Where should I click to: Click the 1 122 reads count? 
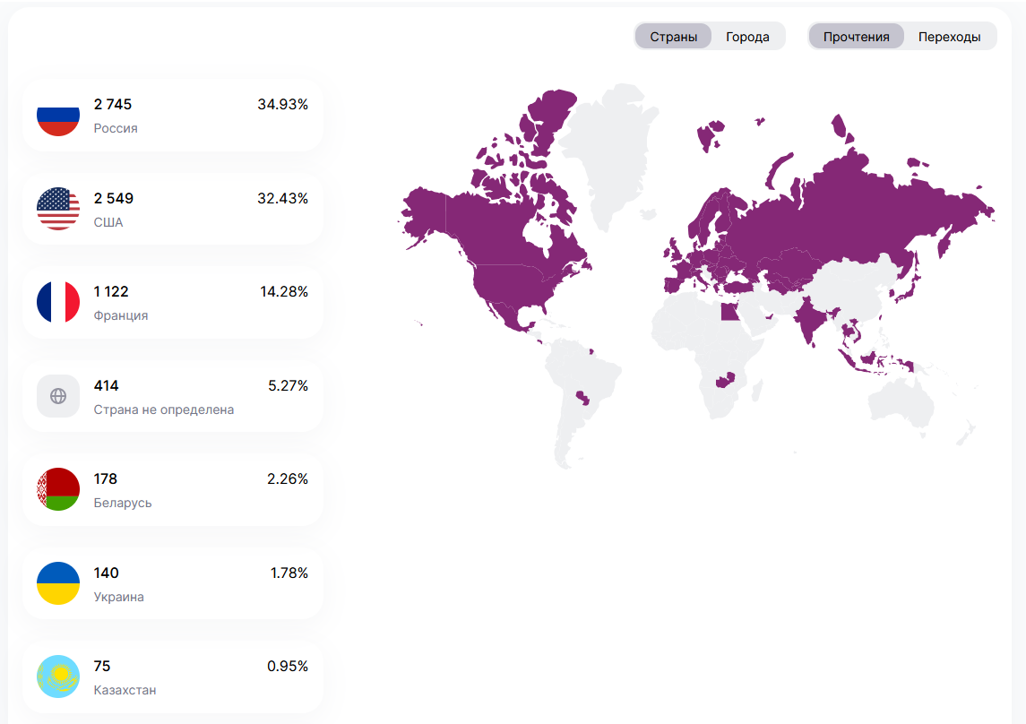point(110,292)
